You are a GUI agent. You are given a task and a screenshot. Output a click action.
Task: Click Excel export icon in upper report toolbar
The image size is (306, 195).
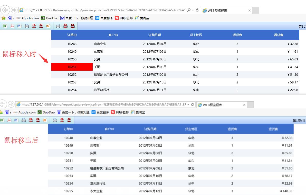[5, 26]
